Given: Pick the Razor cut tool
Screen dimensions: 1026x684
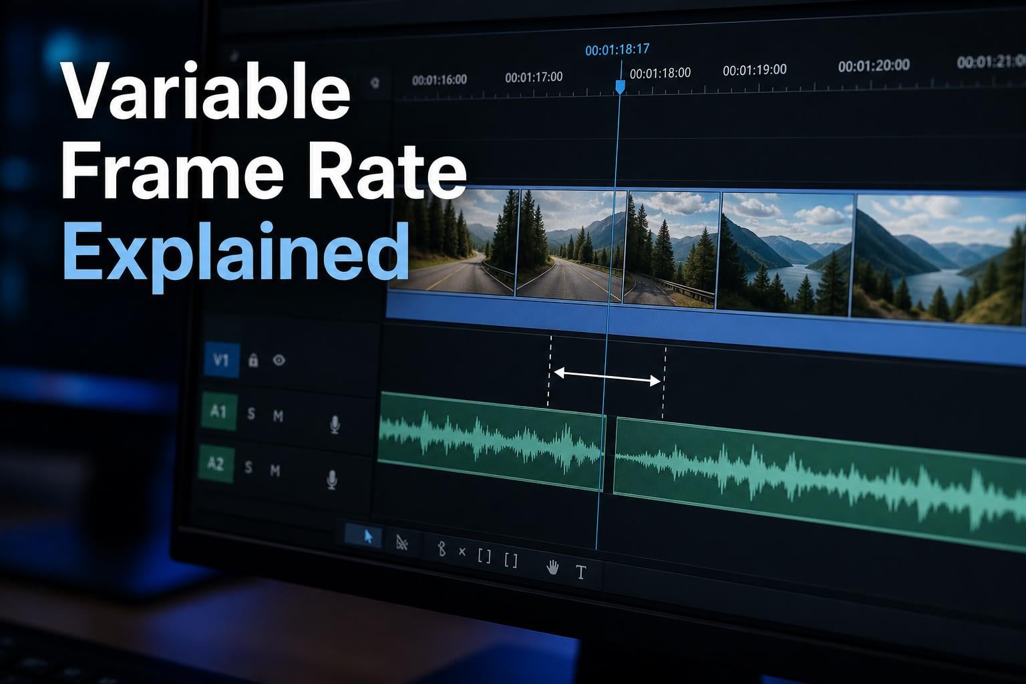Looking at the screenshot, I should (401, 542).
